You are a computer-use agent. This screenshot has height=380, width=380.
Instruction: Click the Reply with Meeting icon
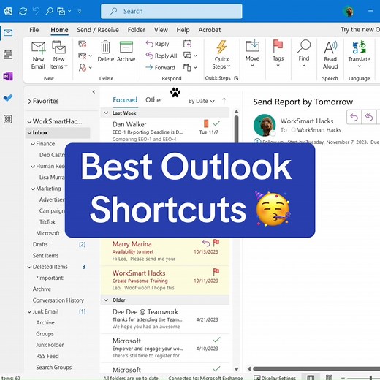(x=187, y=44)
